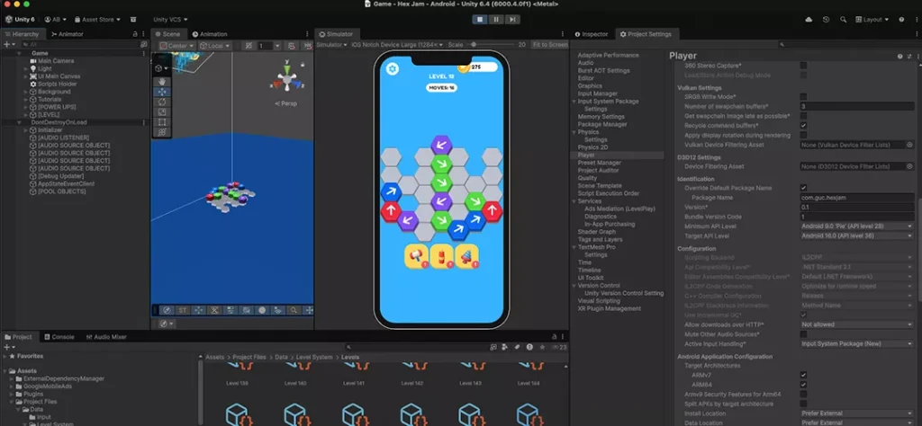Click the Fit to Screen button
Viewport: 922px width, 426px height.
click(x=549, y=45)
